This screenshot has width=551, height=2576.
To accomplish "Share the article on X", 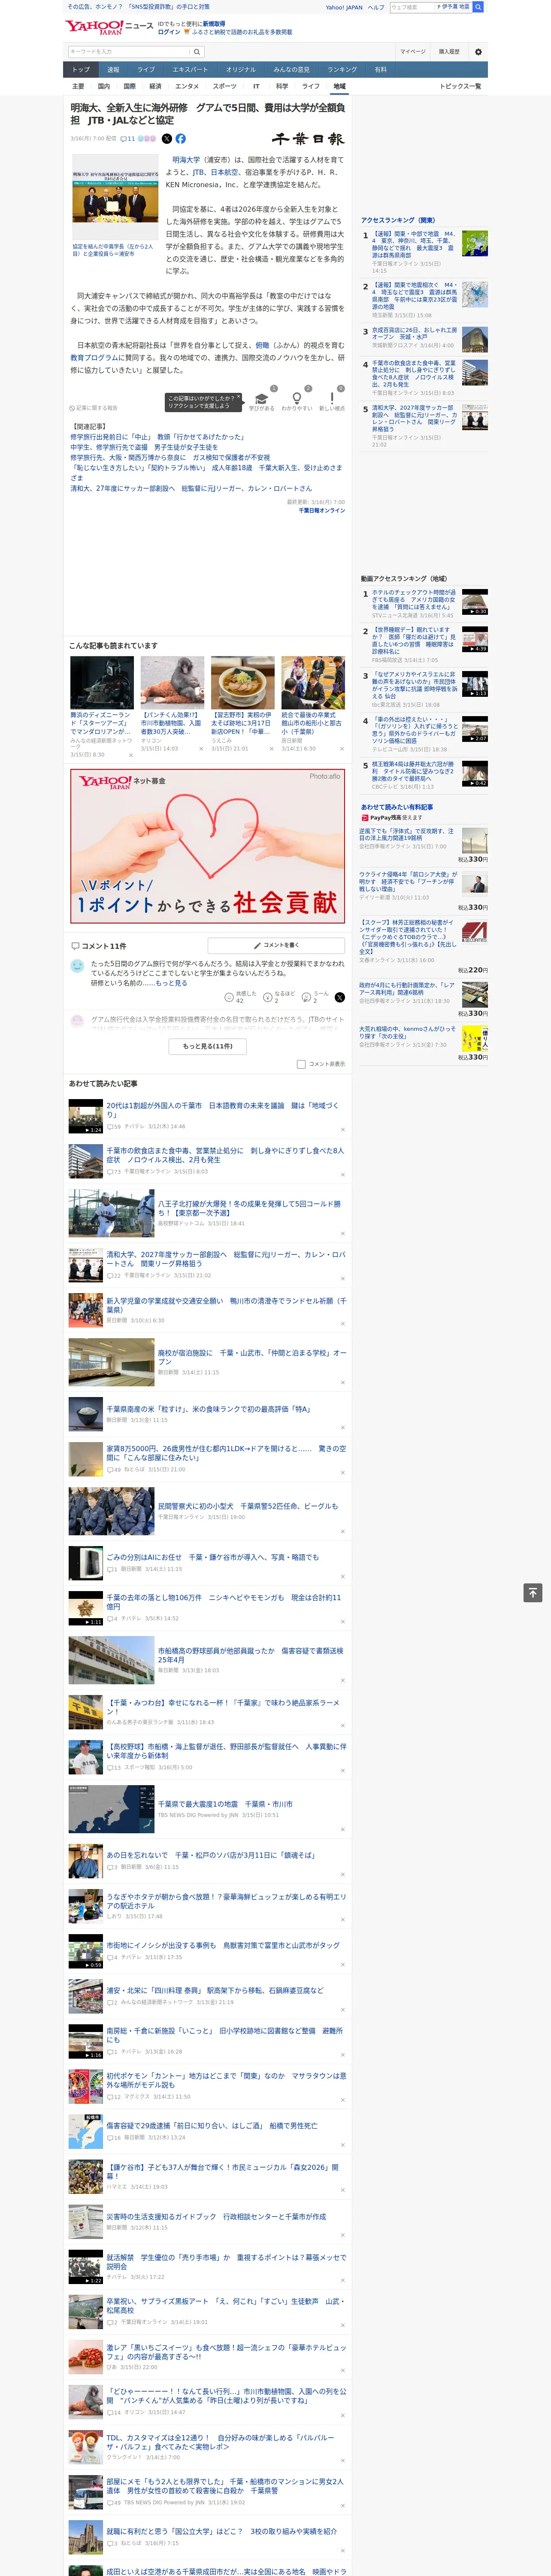I will (x=167, y=139).
